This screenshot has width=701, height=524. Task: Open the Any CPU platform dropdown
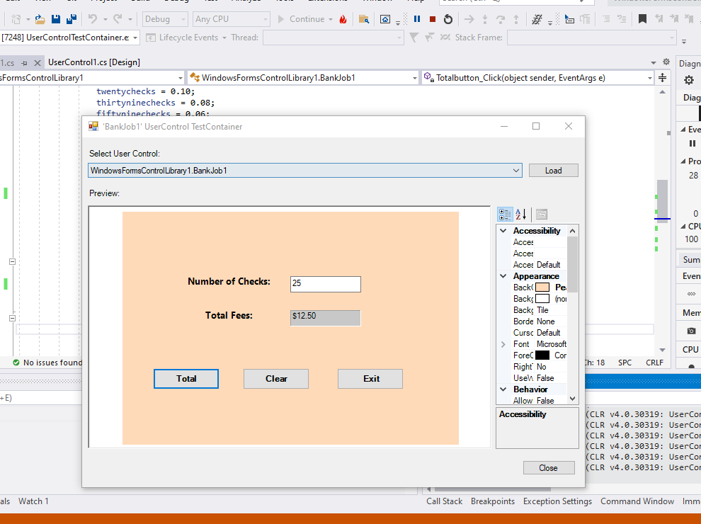(x=232, y=19)
